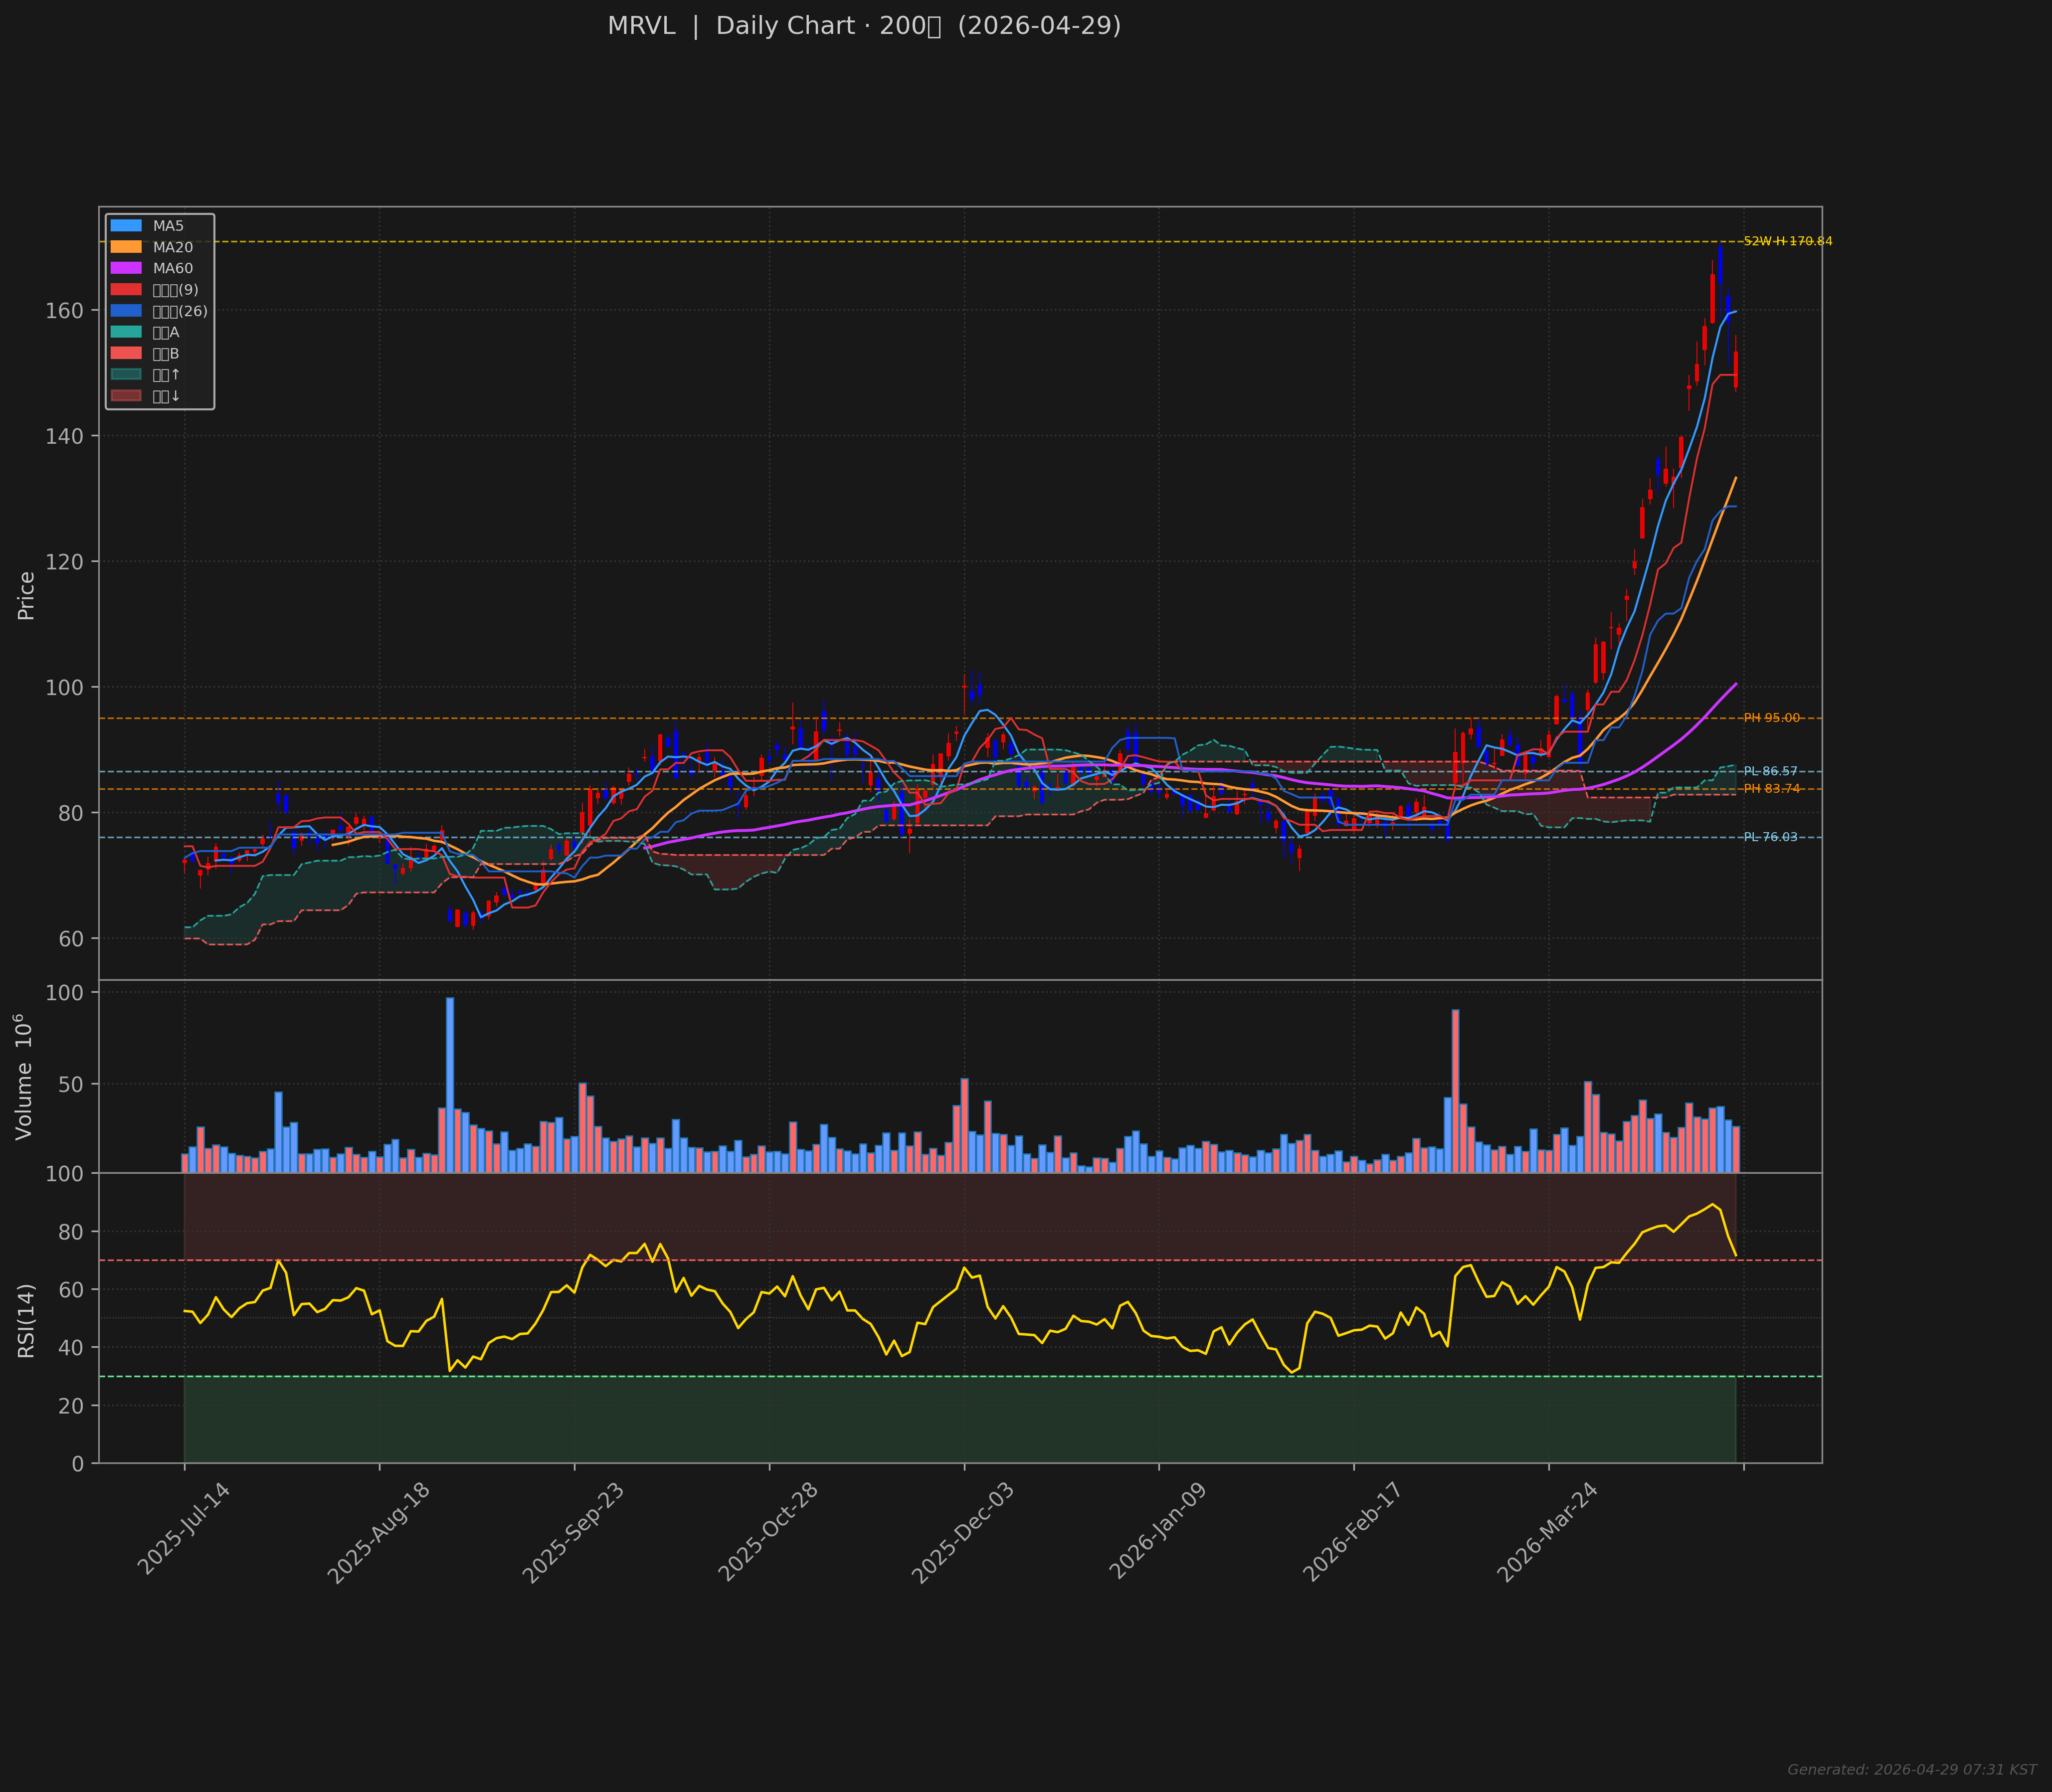Click the down-arrow cloud legend swatch

point(126,396)
